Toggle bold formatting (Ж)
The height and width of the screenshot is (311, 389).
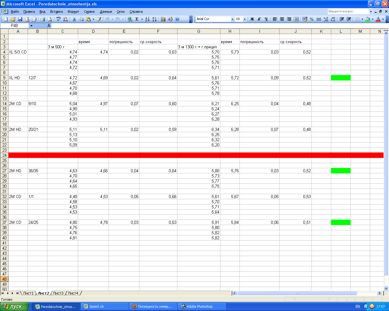(x=252, y=19)
